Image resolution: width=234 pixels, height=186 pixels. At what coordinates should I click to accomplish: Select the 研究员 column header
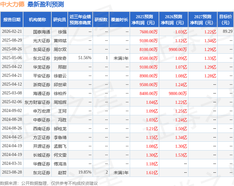[60, 19]
